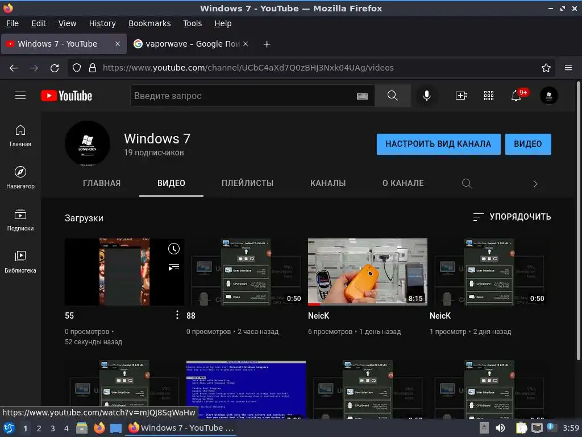Select the ВИДЕО channel tab

pyautogui.click(x=171, y=183)
